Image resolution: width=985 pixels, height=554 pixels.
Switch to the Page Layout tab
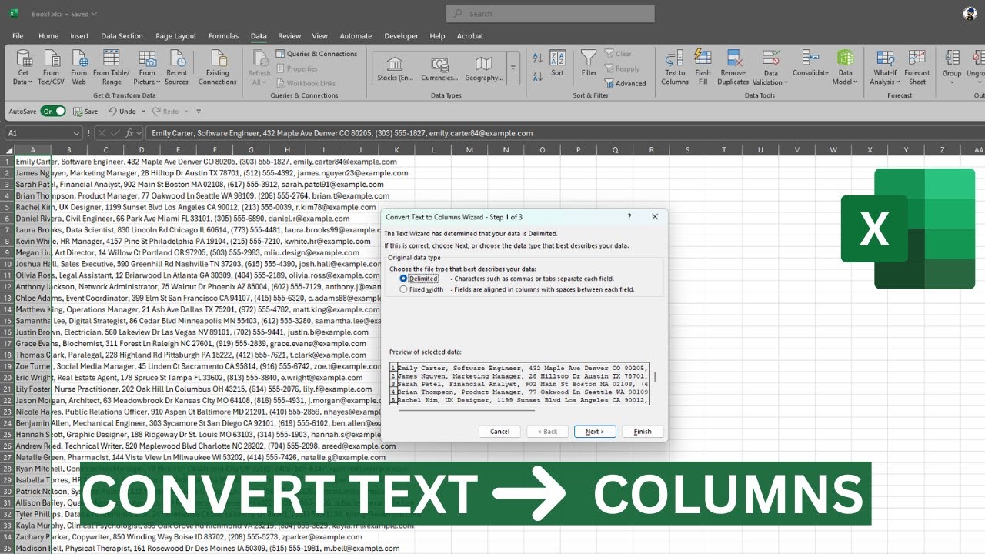coord(175,36)
